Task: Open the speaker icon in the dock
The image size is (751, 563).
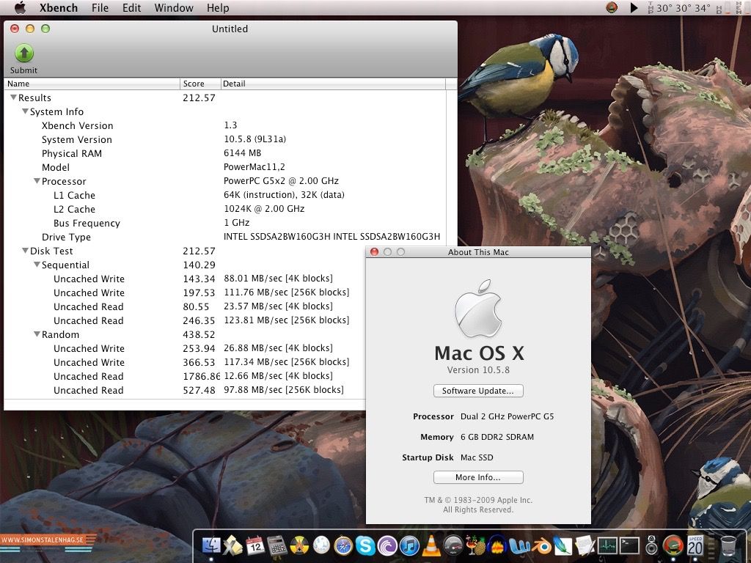Action: point(651,545)
